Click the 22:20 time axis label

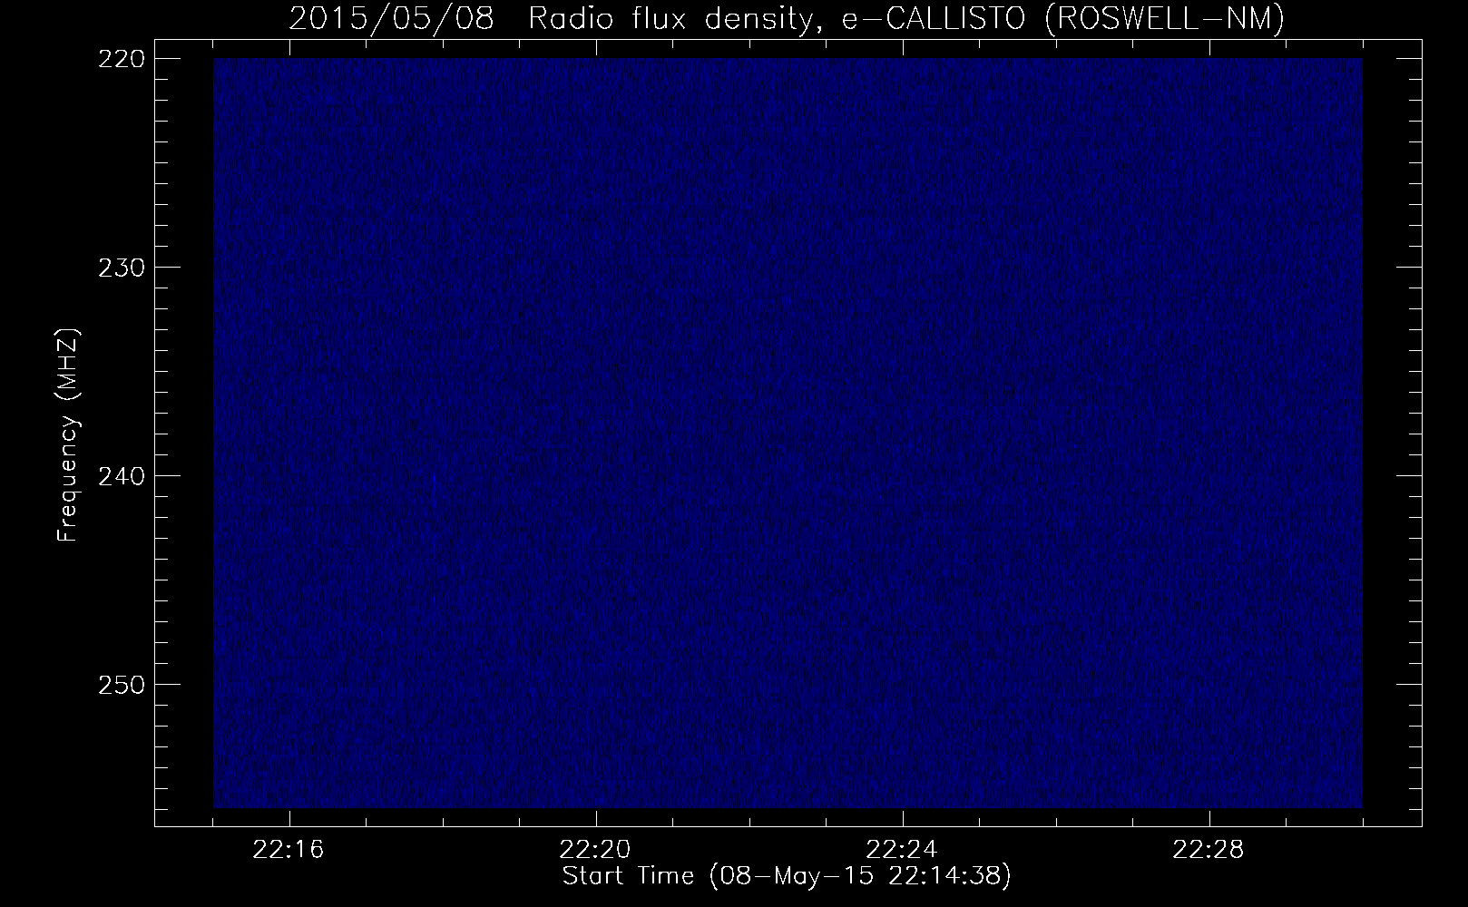pos(596,851)
